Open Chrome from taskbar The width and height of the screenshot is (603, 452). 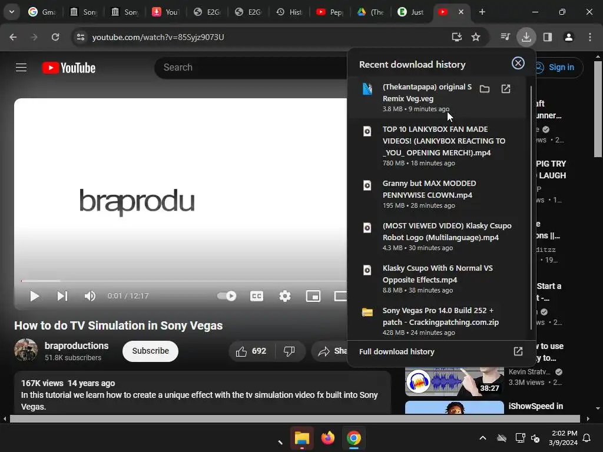(x=354, y=438)
